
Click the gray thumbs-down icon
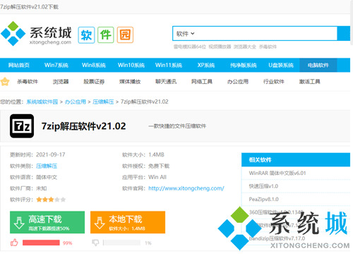click(95, 242)
